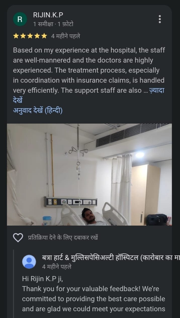180x318 pixels.
Task: Tap the green R profile avatar
Action: [20, 19]
